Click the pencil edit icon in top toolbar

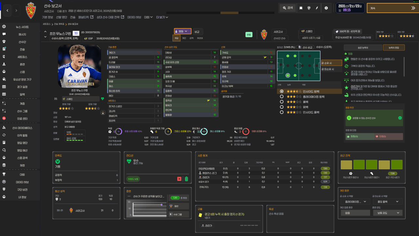point(317,8)
